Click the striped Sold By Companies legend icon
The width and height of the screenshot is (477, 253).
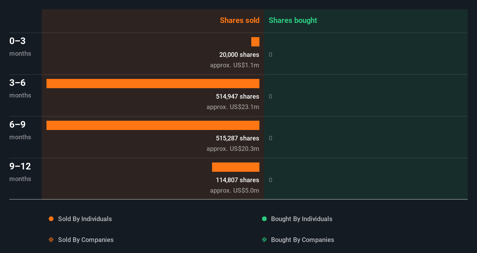tap(51, 240)
